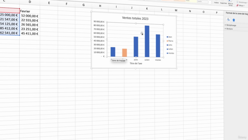Click the Format de la zone de traçage pane title
This screenshot has height=140, width=248.
(237, 14)
